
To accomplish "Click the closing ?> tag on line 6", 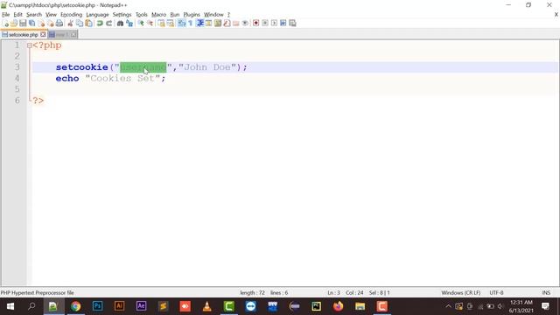I will (x=38, y=101).
